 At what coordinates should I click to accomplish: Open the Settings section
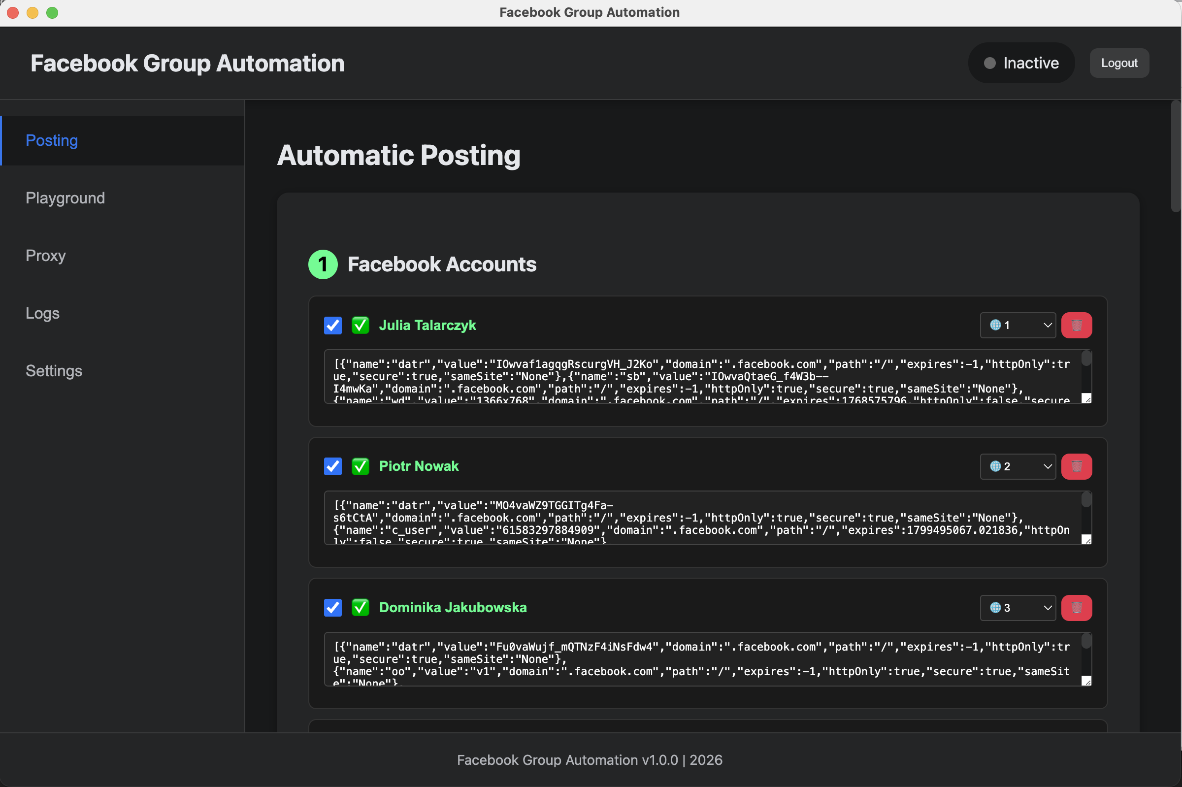point(54,371)
